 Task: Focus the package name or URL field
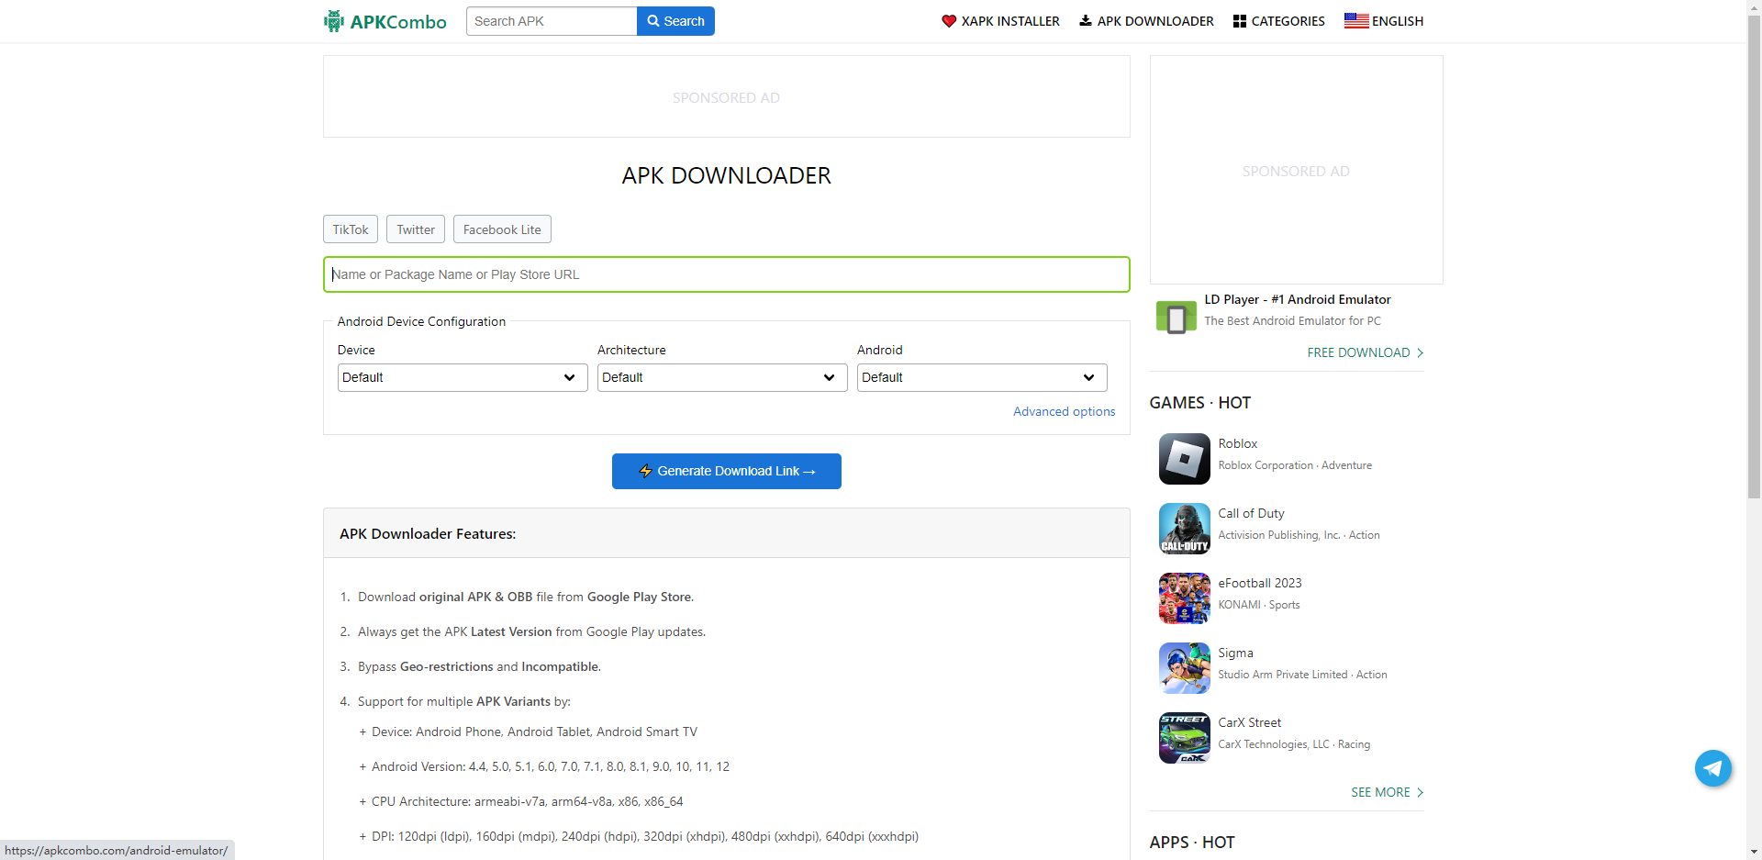(726, 274)
